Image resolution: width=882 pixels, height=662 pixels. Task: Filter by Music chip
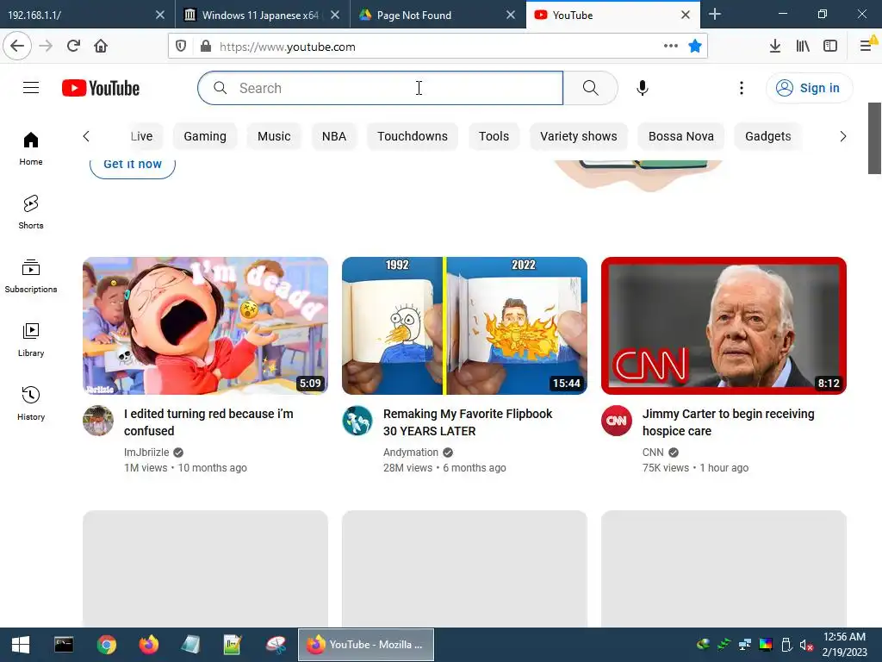point(274,136)
